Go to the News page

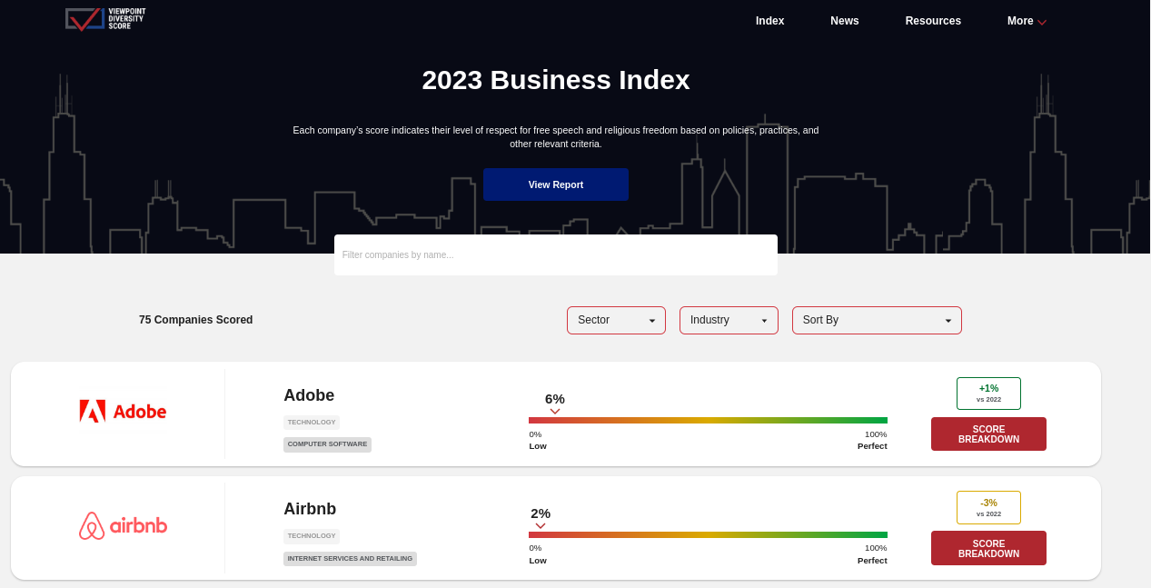(x=845, y=21)
